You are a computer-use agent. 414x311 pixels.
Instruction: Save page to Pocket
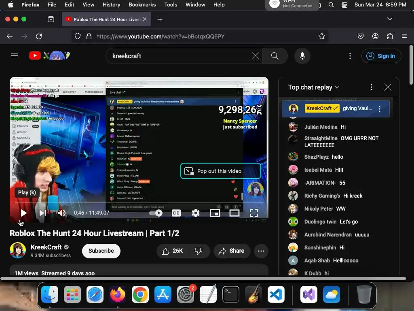(x=360, y=36)
